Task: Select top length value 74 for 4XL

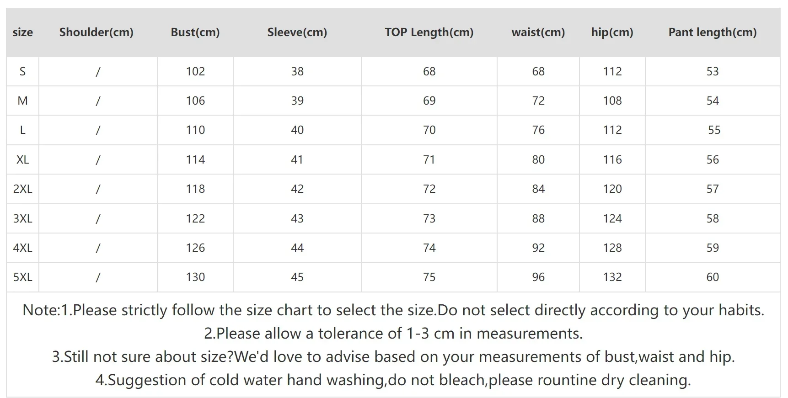Action: coord(429,248)
